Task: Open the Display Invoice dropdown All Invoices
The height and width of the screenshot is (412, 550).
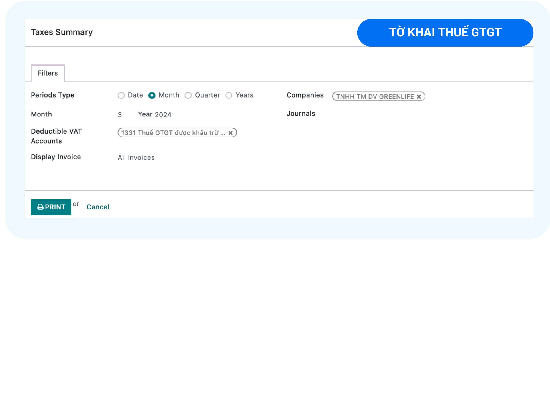Action: tap(136, 157)
